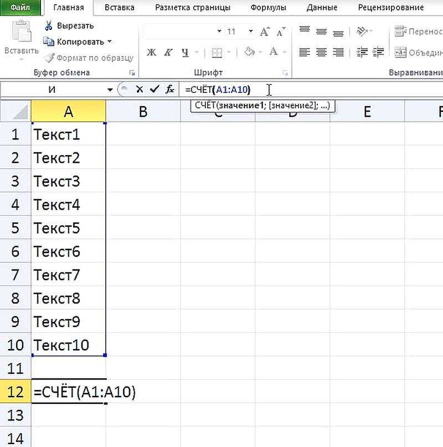Open the Рецензирование tab
The height and width of the screenshot is (447, 443).
[x=391, y=7]
